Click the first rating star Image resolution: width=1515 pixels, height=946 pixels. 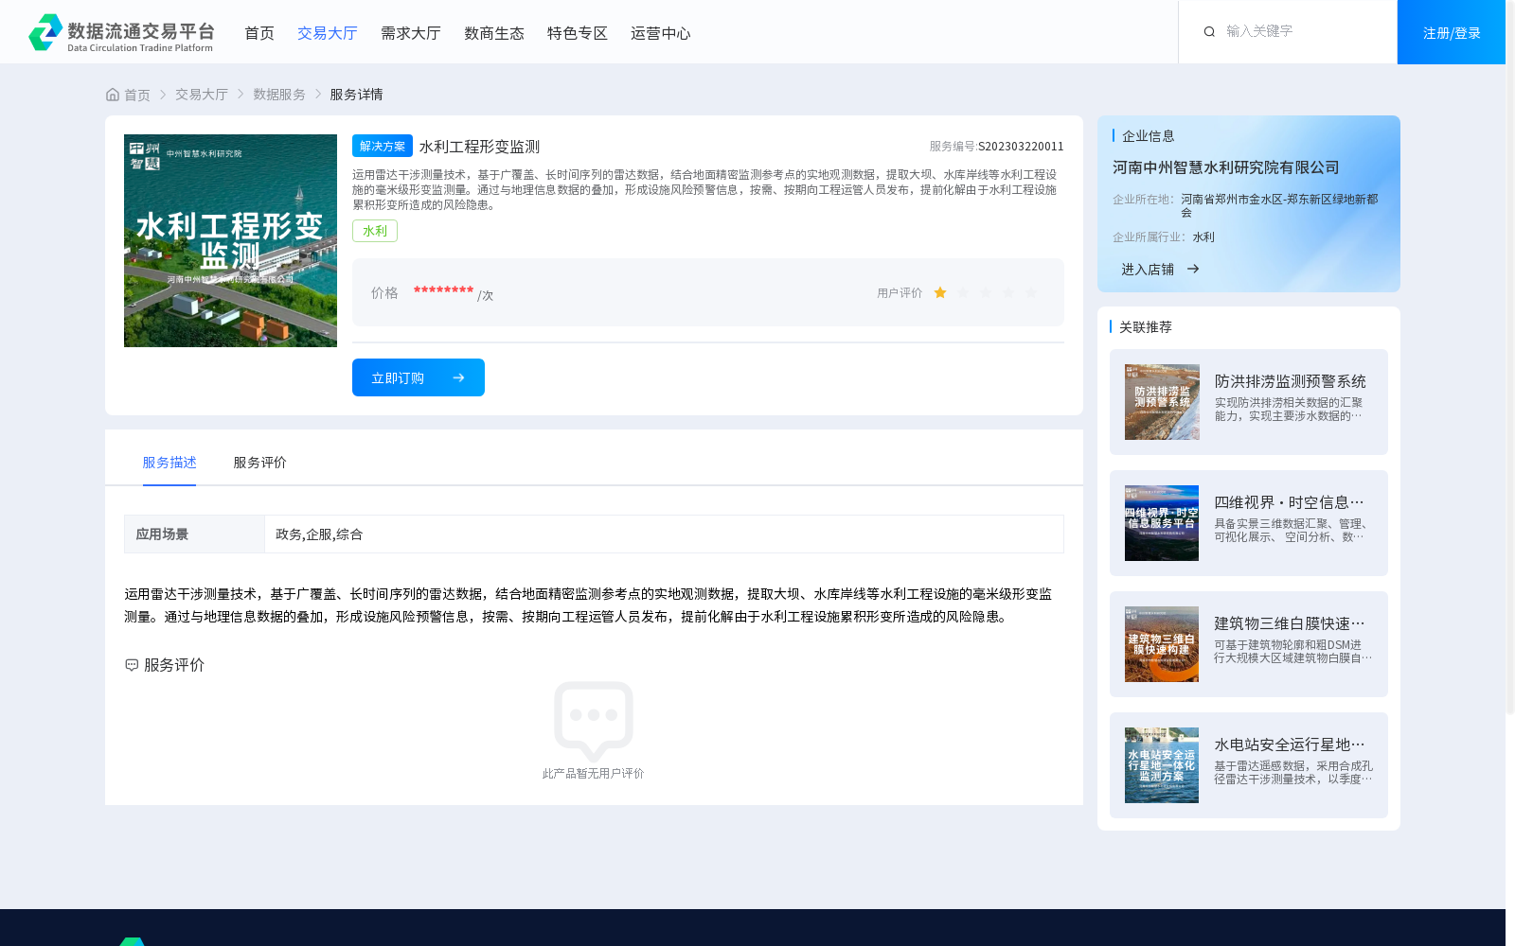pos(940,293)
